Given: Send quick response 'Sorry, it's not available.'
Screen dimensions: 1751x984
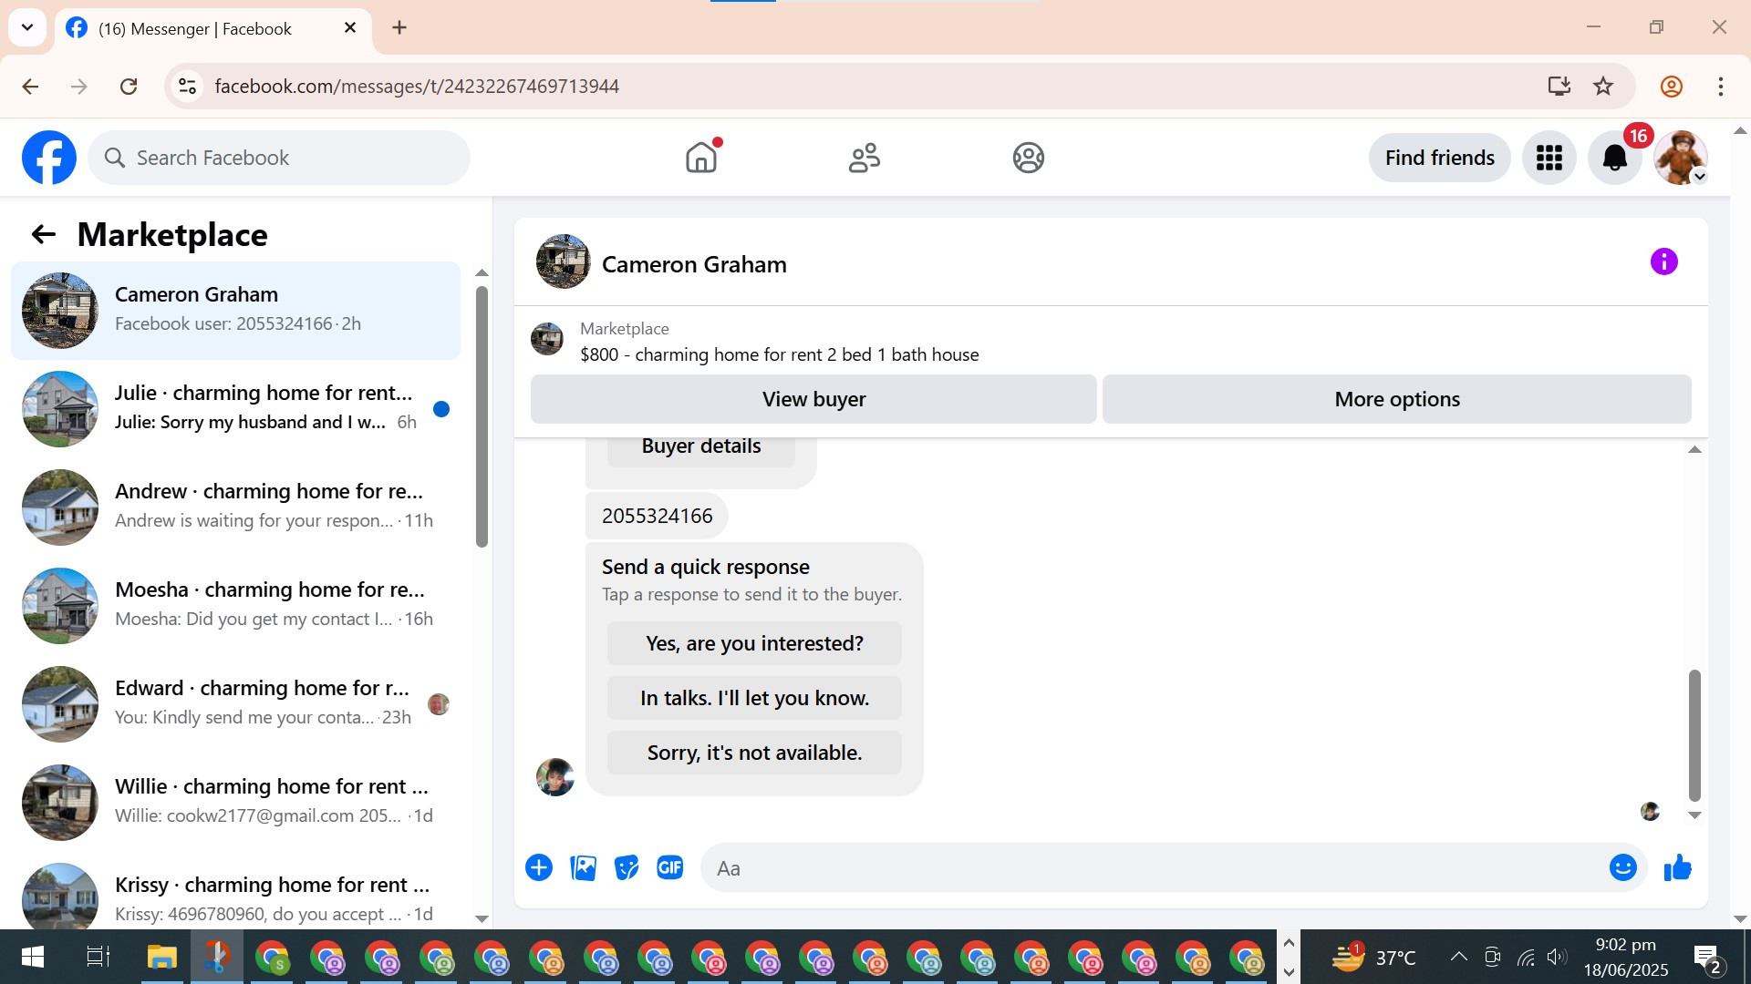Looking at the screenshot, I should [754, 753].
